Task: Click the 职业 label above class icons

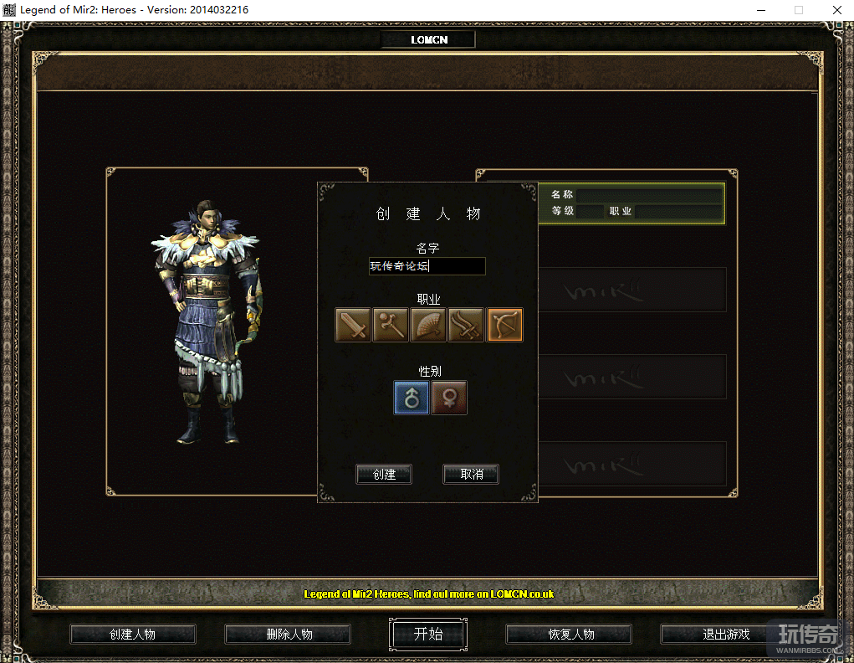Action: tap(428, 300)
